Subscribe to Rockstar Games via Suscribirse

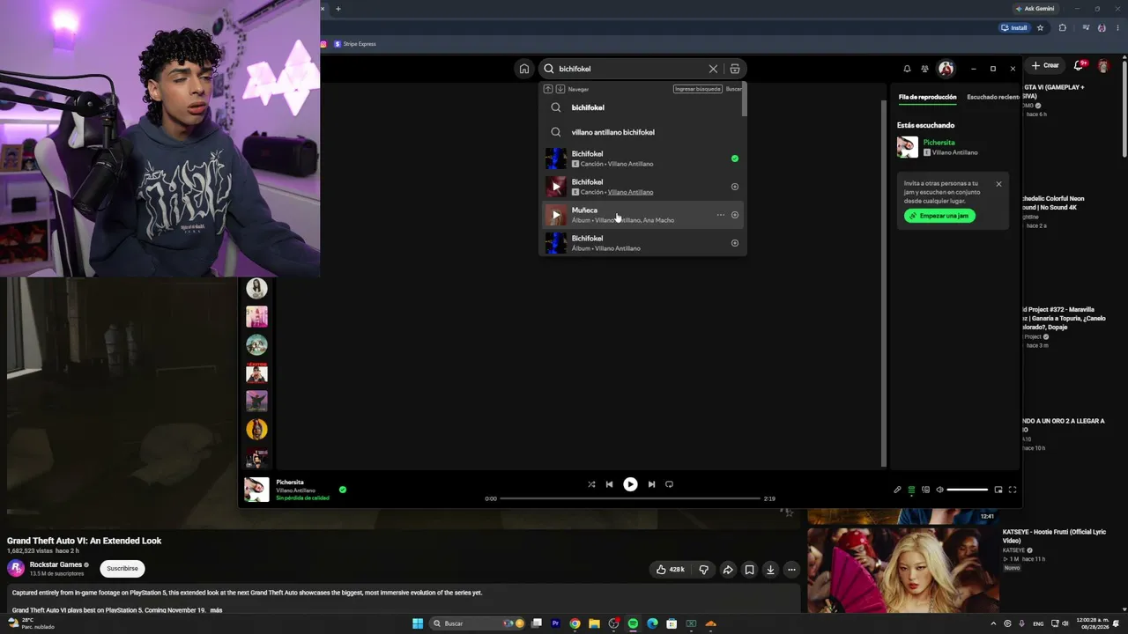coord(122,569)
